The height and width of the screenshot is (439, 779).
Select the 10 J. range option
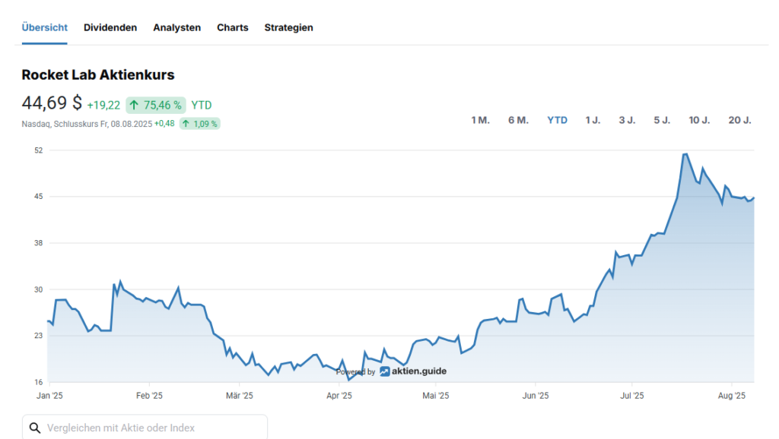(x=699, y=120)
